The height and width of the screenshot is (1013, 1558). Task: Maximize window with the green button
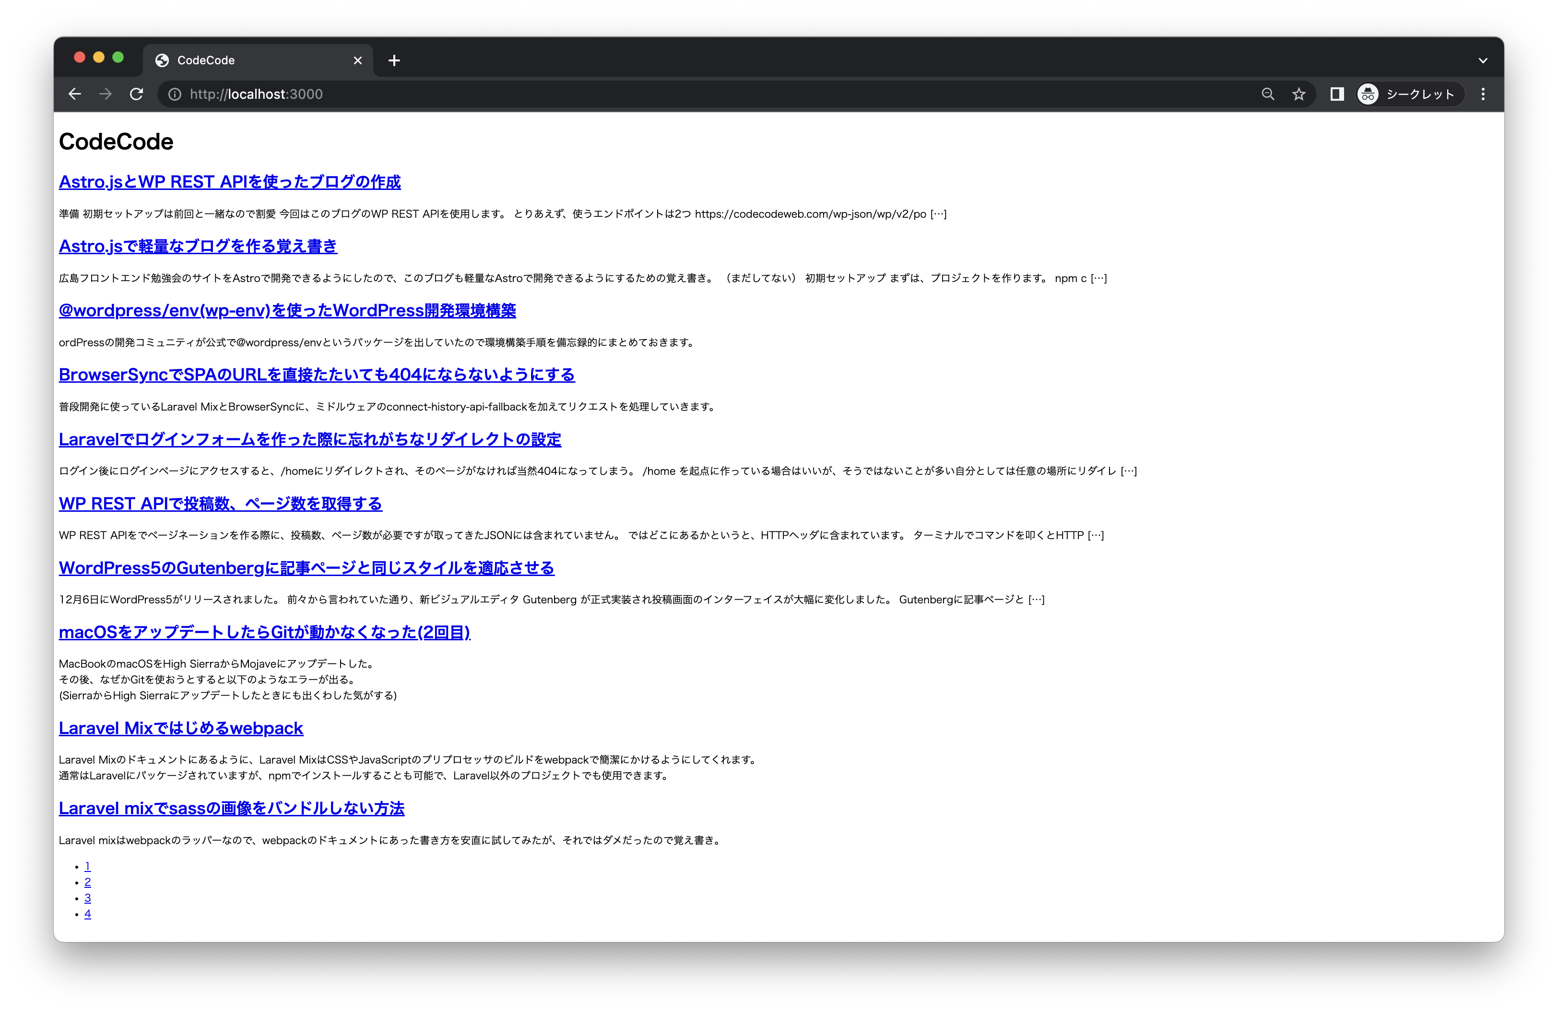(118, 57)
